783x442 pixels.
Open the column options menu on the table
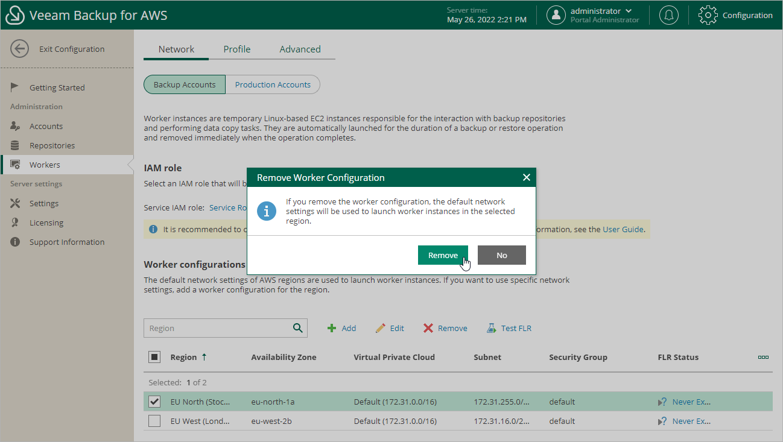point(763,357)
